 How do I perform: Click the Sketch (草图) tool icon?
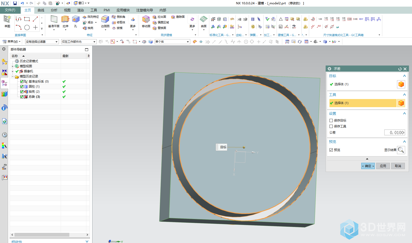7,19
